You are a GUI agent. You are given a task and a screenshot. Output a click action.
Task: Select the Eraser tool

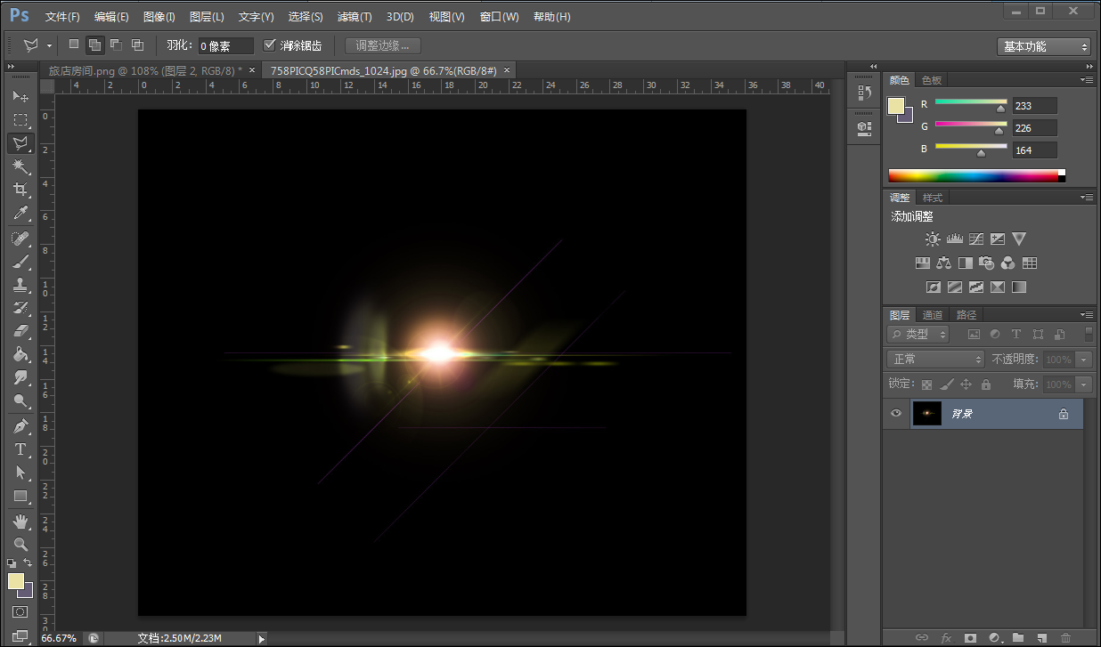pos(20,331)
